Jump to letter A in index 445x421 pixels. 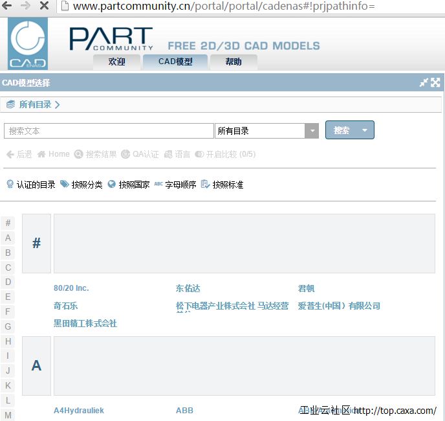[x=8, y=238]
